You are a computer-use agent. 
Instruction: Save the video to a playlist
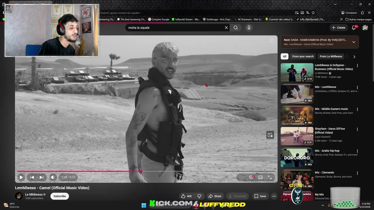[x=260, y=196]
